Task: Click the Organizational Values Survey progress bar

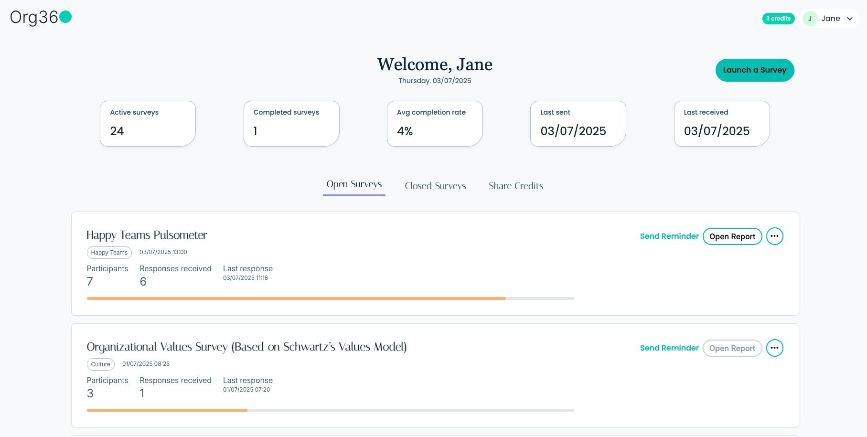Action: (x=330, y=410)
